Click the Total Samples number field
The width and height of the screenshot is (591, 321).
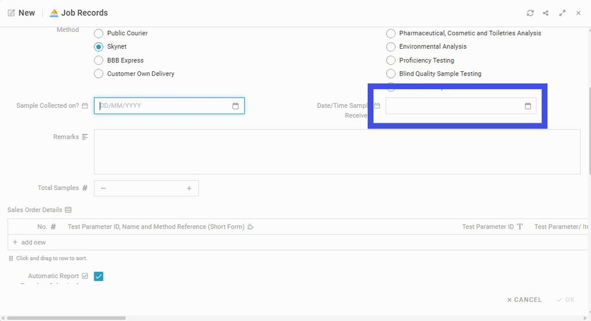pos(146,188)
